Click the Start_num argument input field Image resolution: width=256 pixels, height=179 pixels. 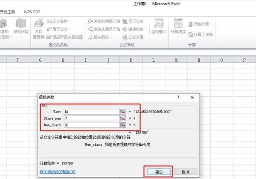click(x=91, y=118)
